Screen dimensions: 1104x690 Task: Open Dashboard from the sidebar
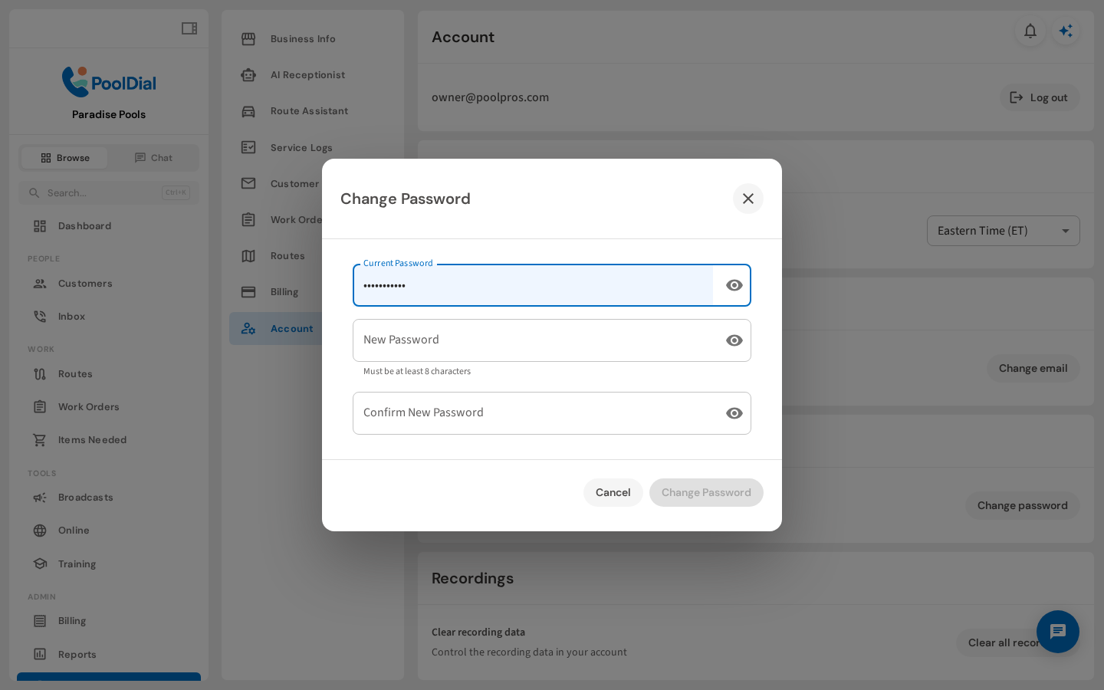point(109,226)
